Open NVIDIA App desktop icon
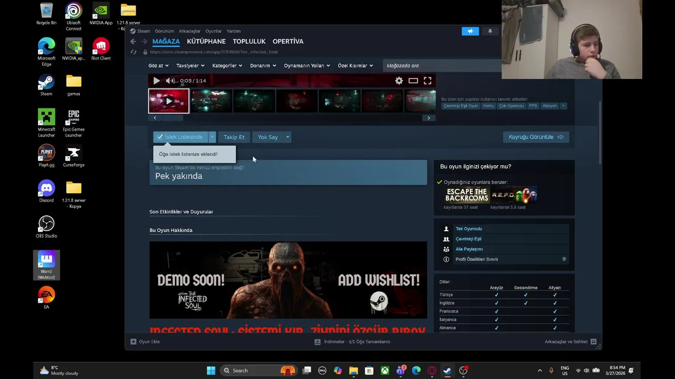 (x=101, y=14)
